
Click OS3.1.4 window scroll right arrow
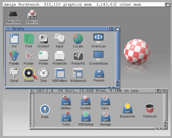pyautogui.click(x=161, y=128)
